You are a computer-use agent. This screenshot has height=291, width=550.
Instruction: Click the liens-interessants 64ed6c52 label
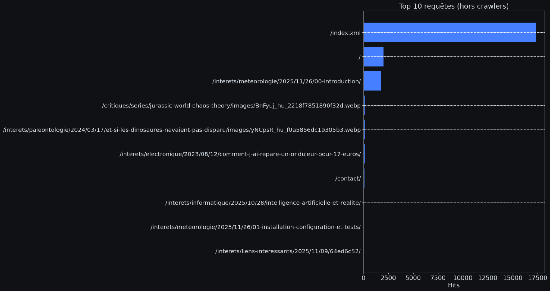tap(288, 251)
